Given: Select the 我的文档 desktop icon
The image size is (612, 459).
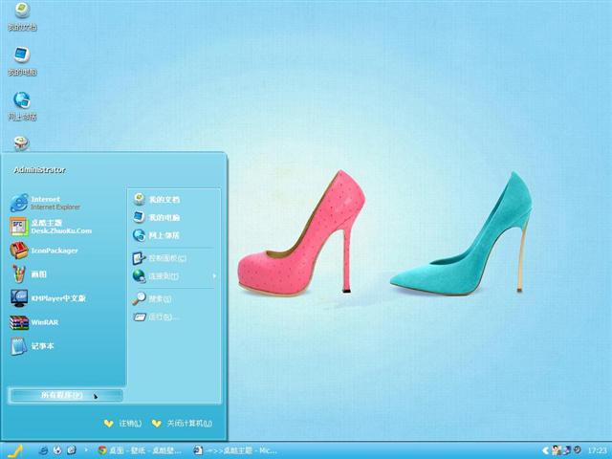Looking at the screenshot, I should coord(22,16).
